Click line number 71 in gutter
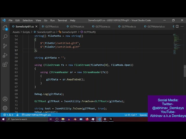 [16, 101]
